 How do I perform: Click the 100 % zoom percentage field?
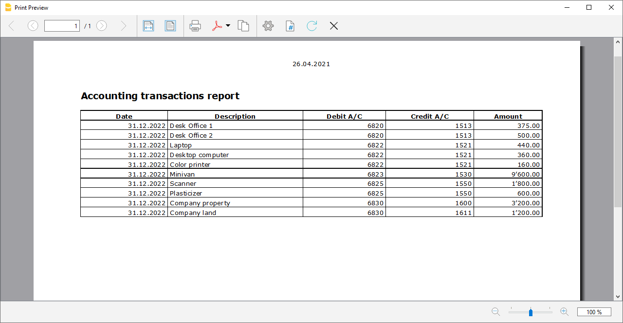pos(594,312)
